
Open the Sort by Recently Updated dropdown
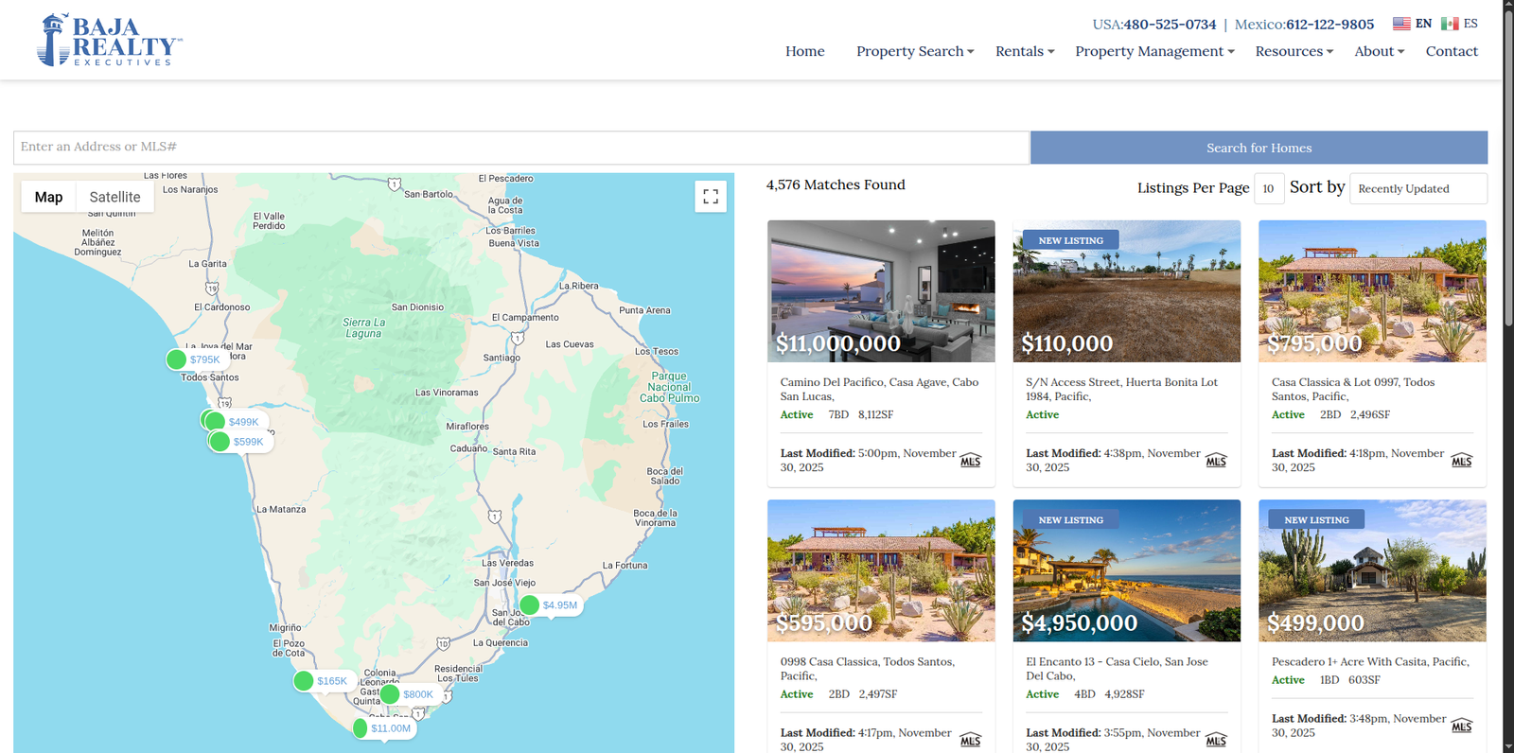(x=1417, y=188)
